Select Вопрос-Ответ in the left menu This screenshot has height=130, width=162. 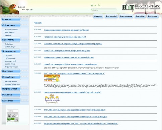tap(11, 89)
